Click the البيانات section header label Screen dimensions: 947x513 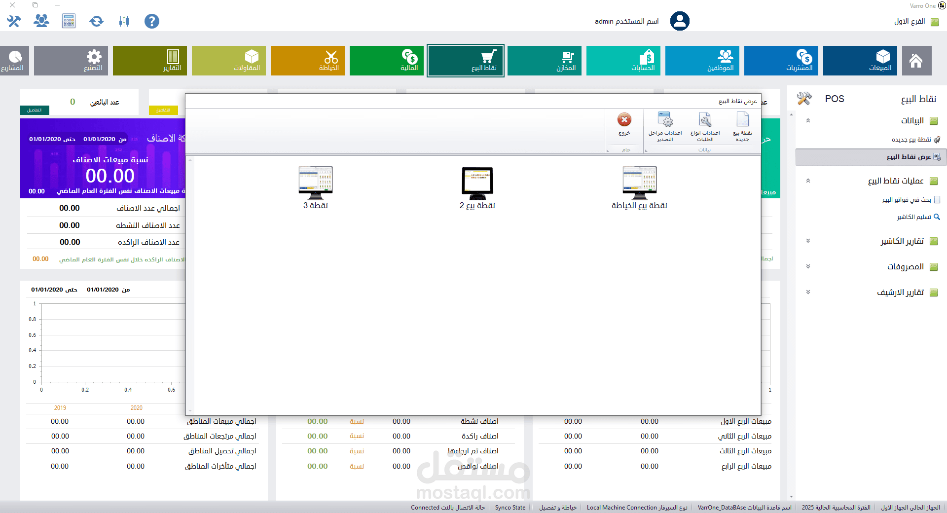pos(912,120)
